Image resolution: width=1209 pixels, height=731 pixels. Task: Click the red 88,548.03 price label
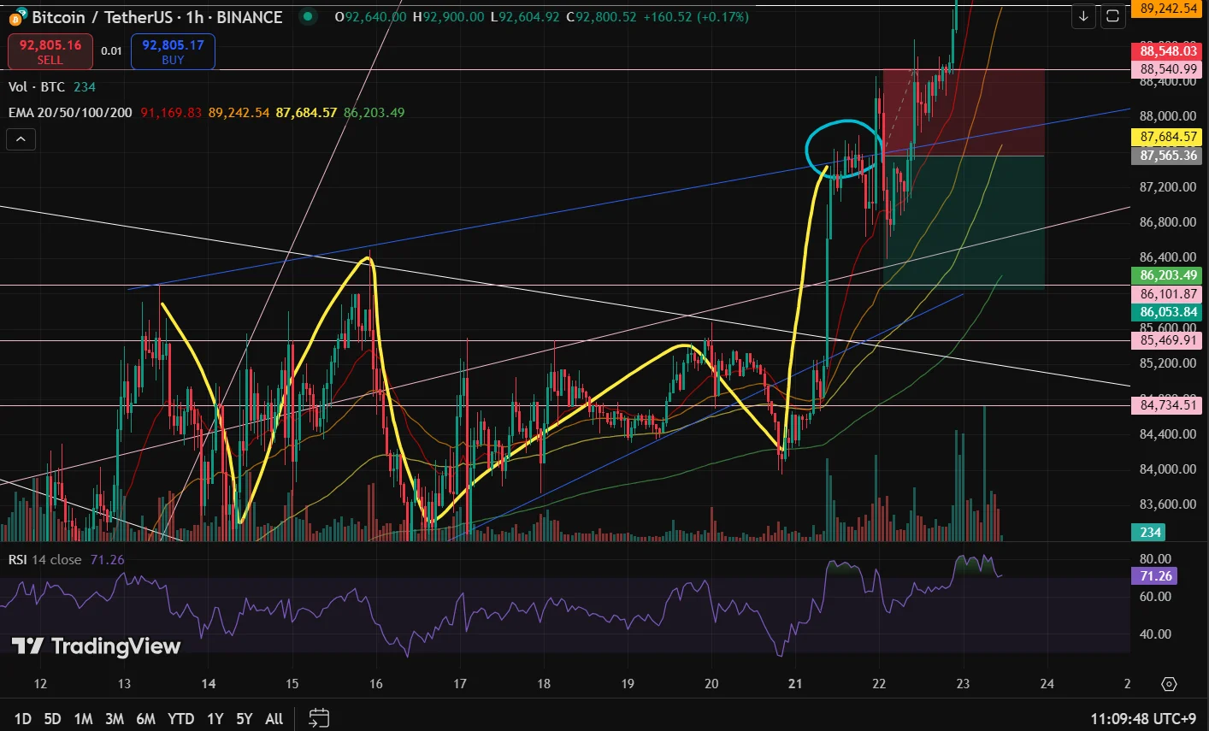1168,51
